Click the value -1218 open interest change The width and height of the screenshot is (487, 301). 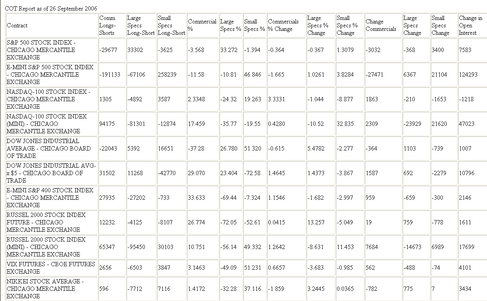tap(466, 99)
